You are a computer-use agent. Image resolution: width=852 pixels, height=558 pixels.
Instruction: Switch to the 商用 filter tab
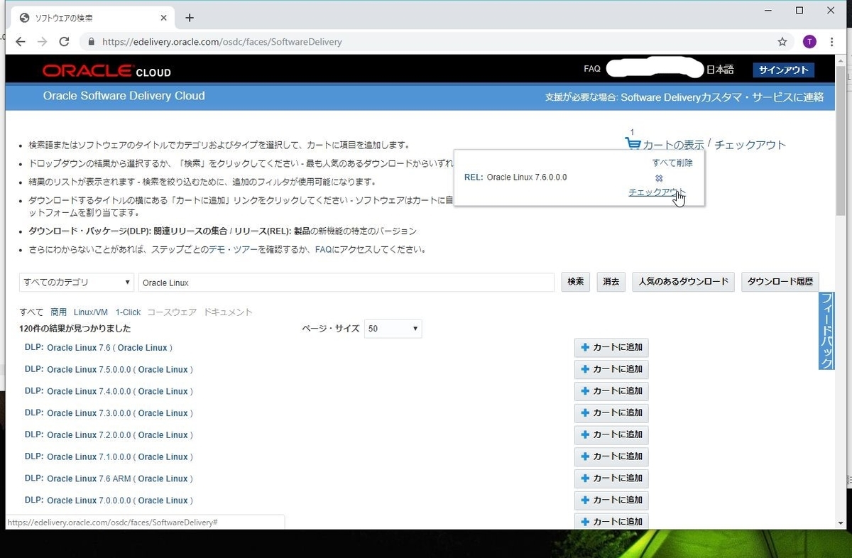pos(59,312)
